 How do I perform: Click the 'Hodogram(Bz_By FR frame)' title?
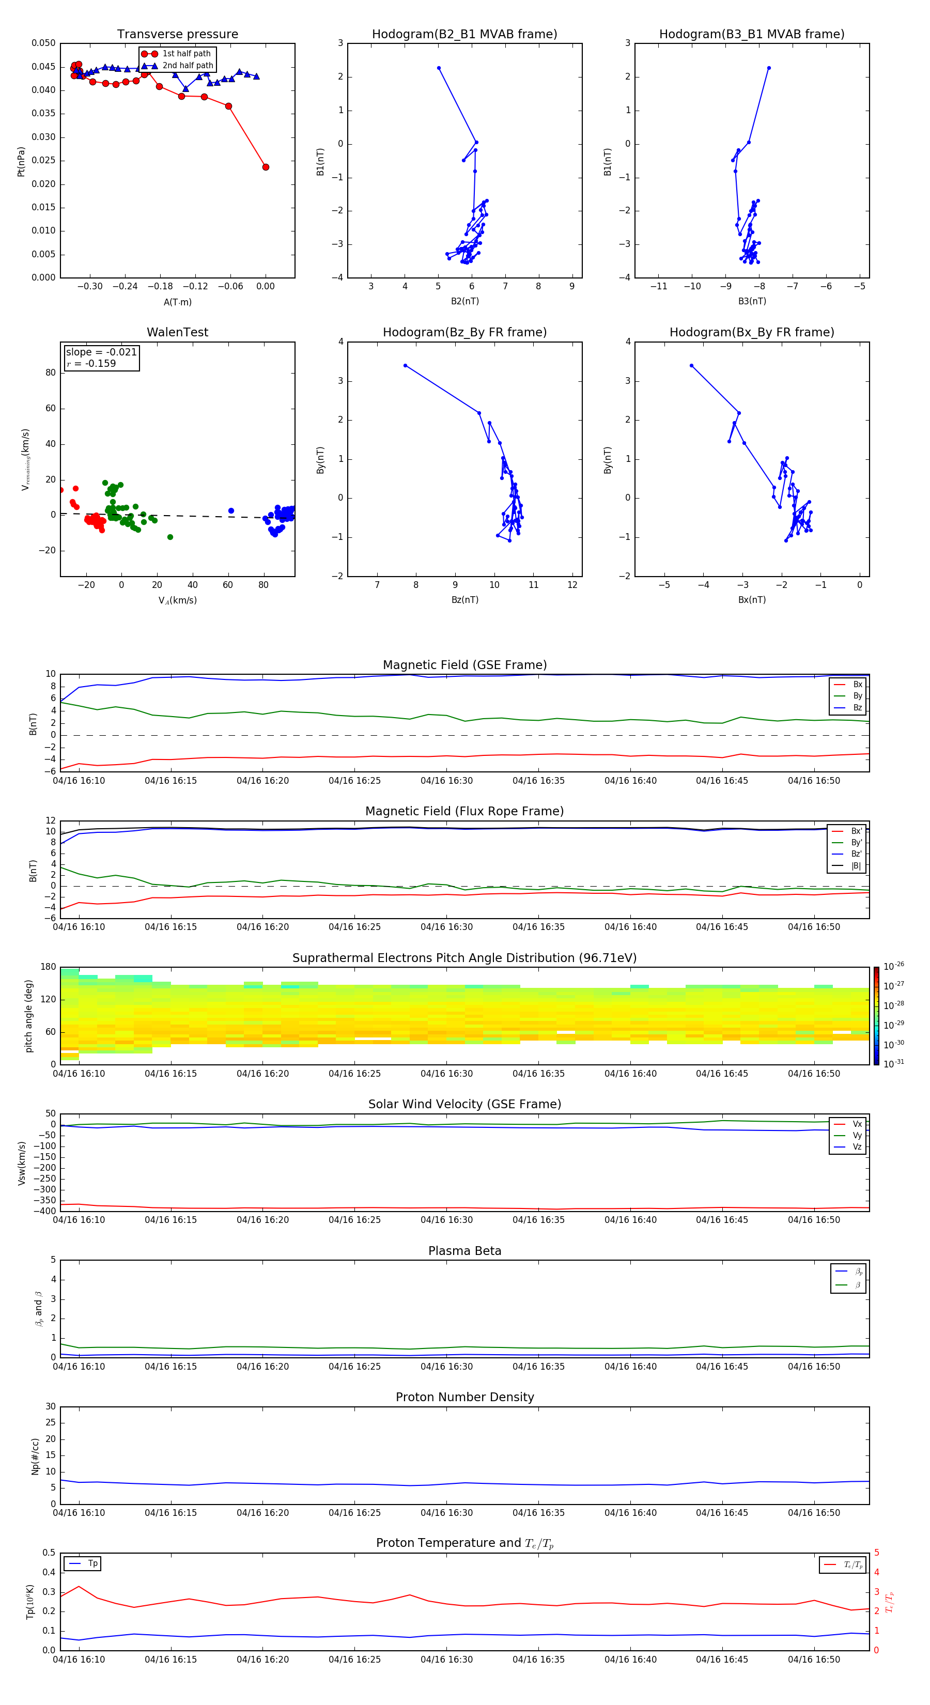pos(464,332)
